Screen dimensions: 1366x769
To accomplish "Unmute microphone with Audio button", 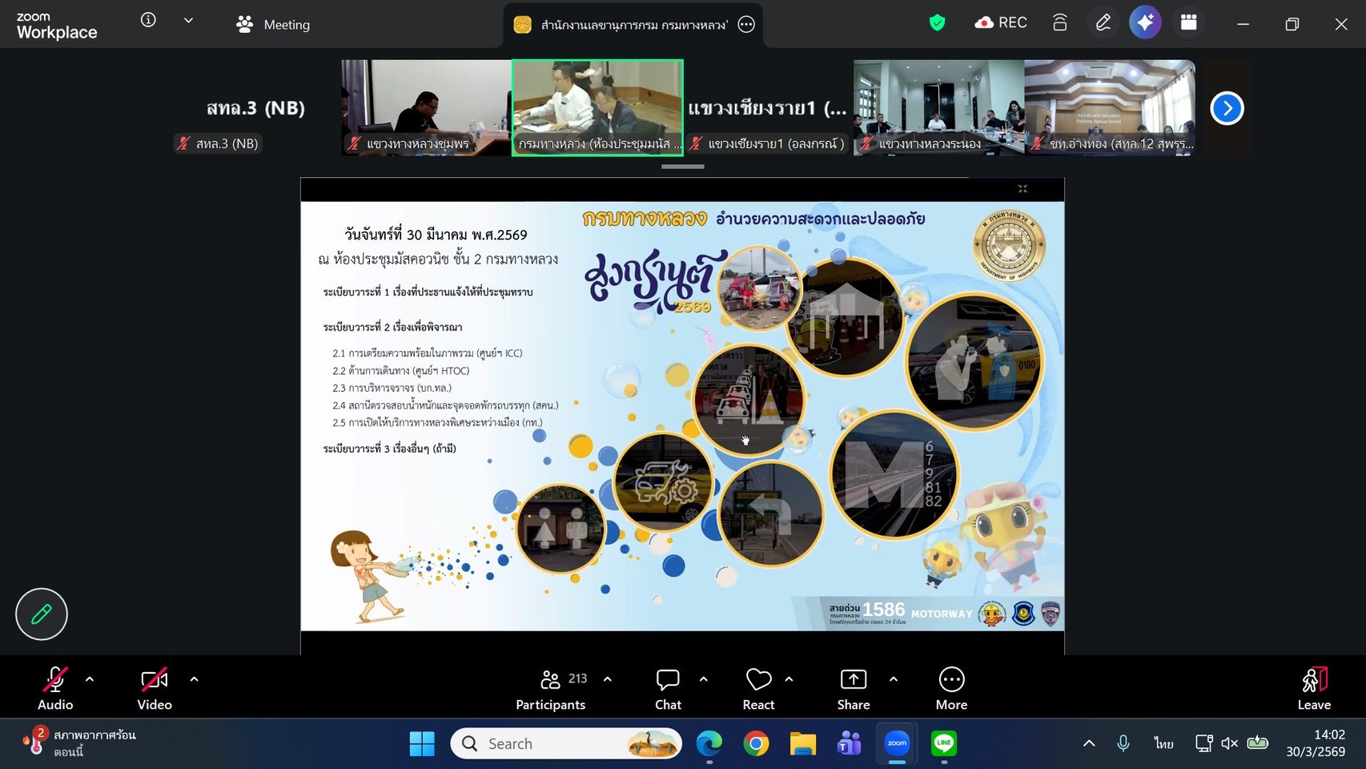I will [x=55, y=689].
